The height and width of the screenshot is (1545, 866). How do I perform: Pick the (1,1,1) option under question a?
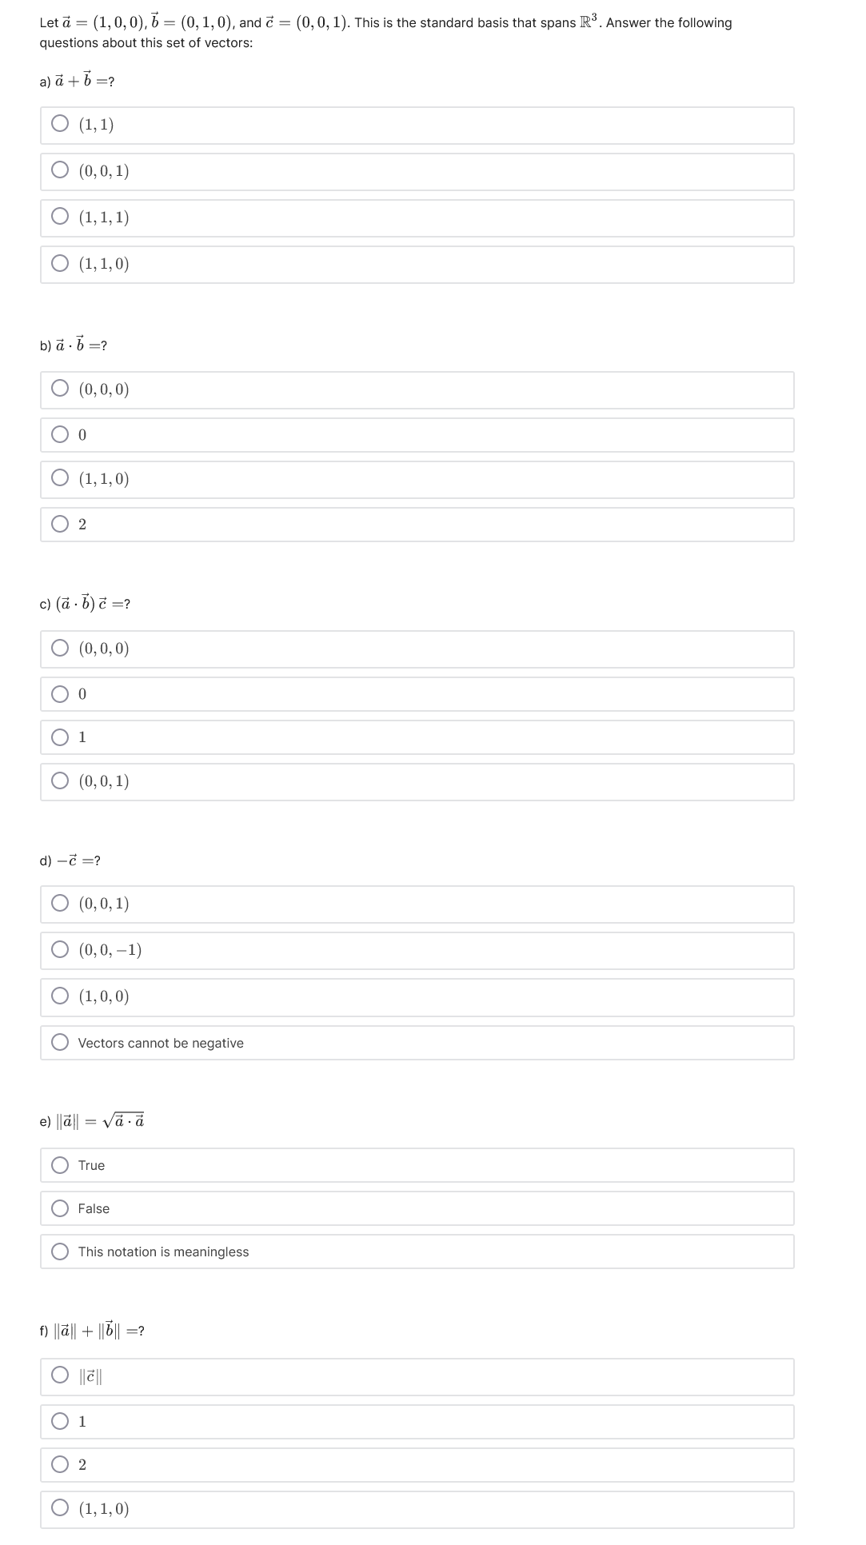click(60, 216)
